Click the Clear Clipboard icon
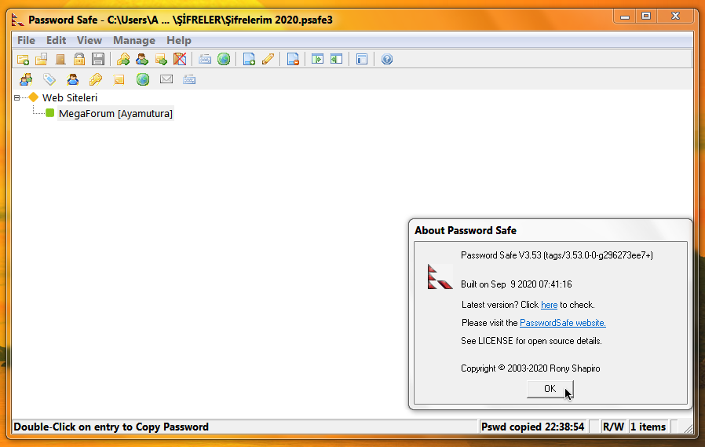This screenshot has height=447, width=705. [180, 59]
